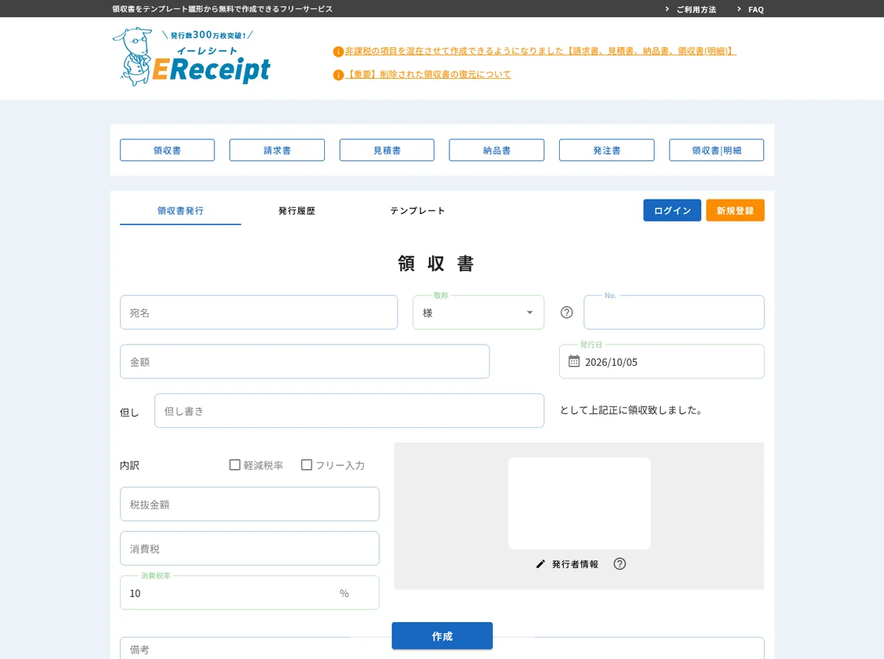Screen dimensions: 884x659
Task: Open the FAQ link in the top bar
Action: 756,10
